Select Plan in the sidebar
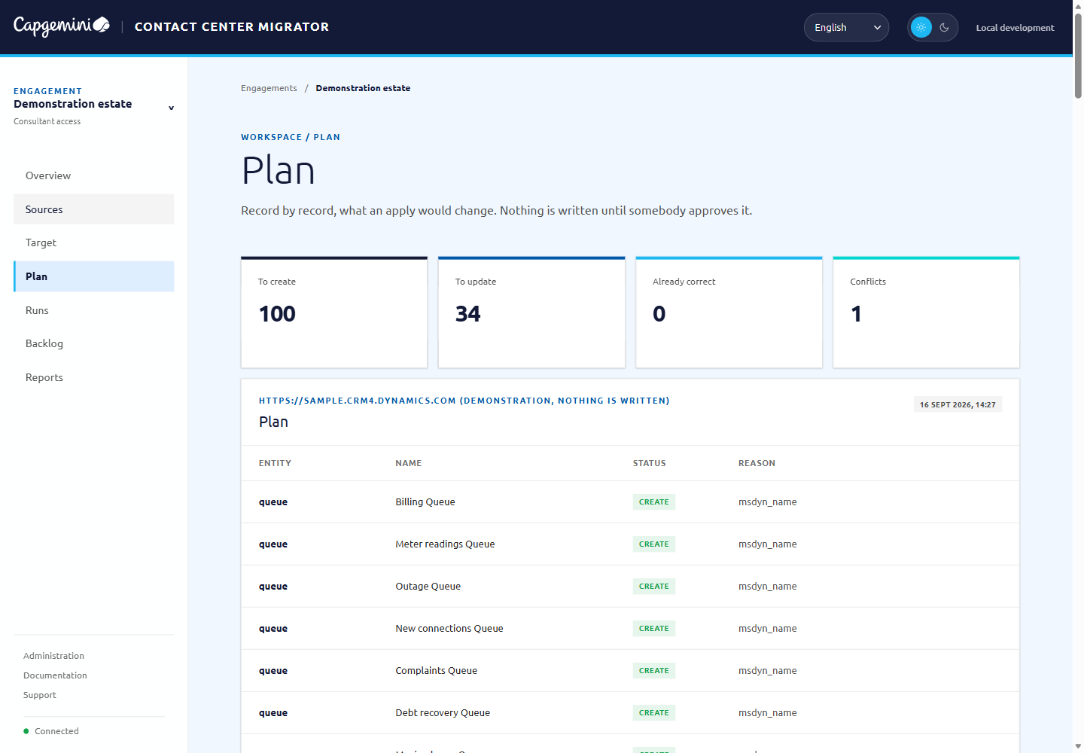The height and width of the screenshot is (753, 1084). 94,276
